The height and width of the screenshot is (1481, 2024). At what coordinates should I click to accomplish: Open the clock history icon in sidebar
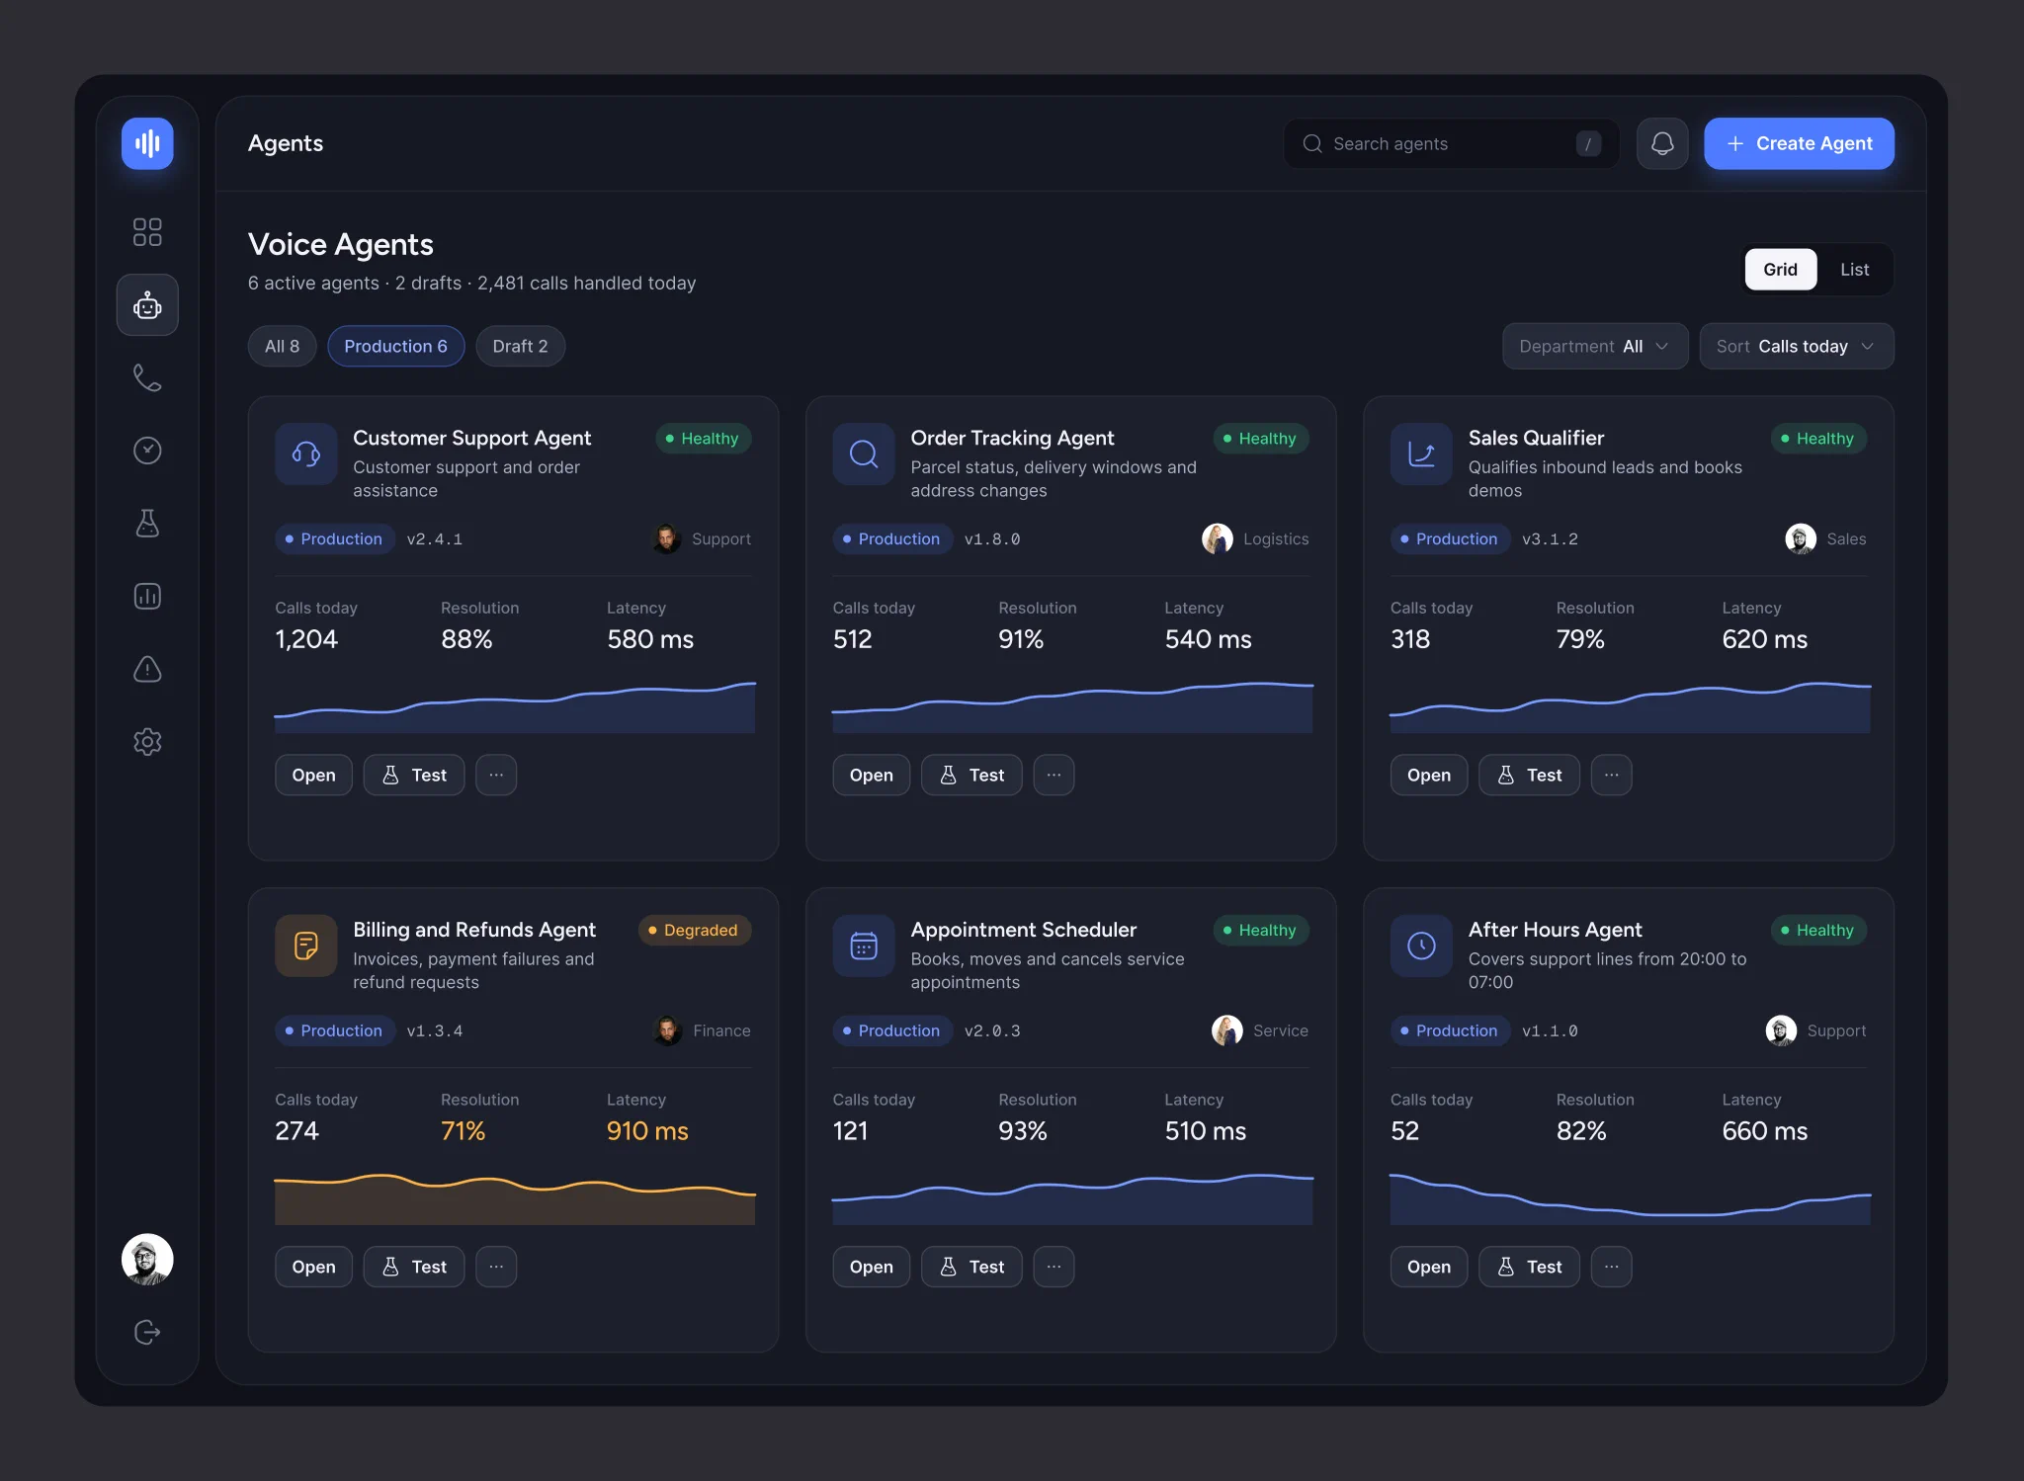[147, 451]
